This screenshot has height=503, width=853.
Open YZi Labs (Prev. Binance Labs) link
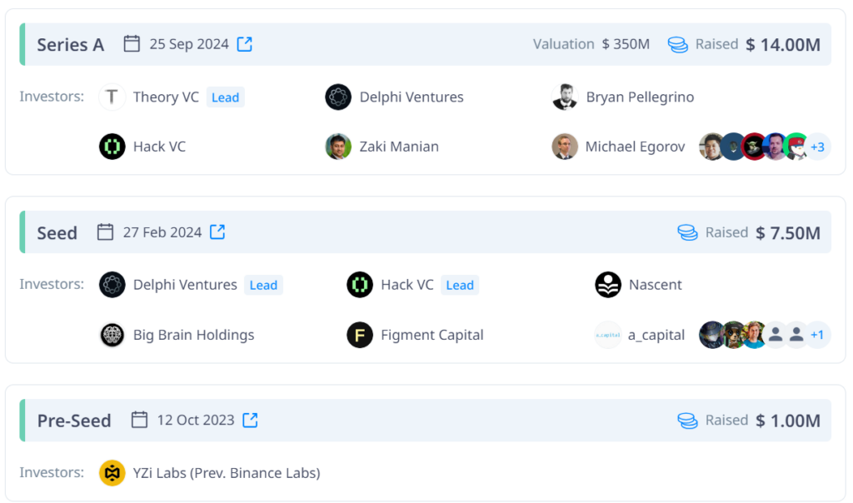227,472
